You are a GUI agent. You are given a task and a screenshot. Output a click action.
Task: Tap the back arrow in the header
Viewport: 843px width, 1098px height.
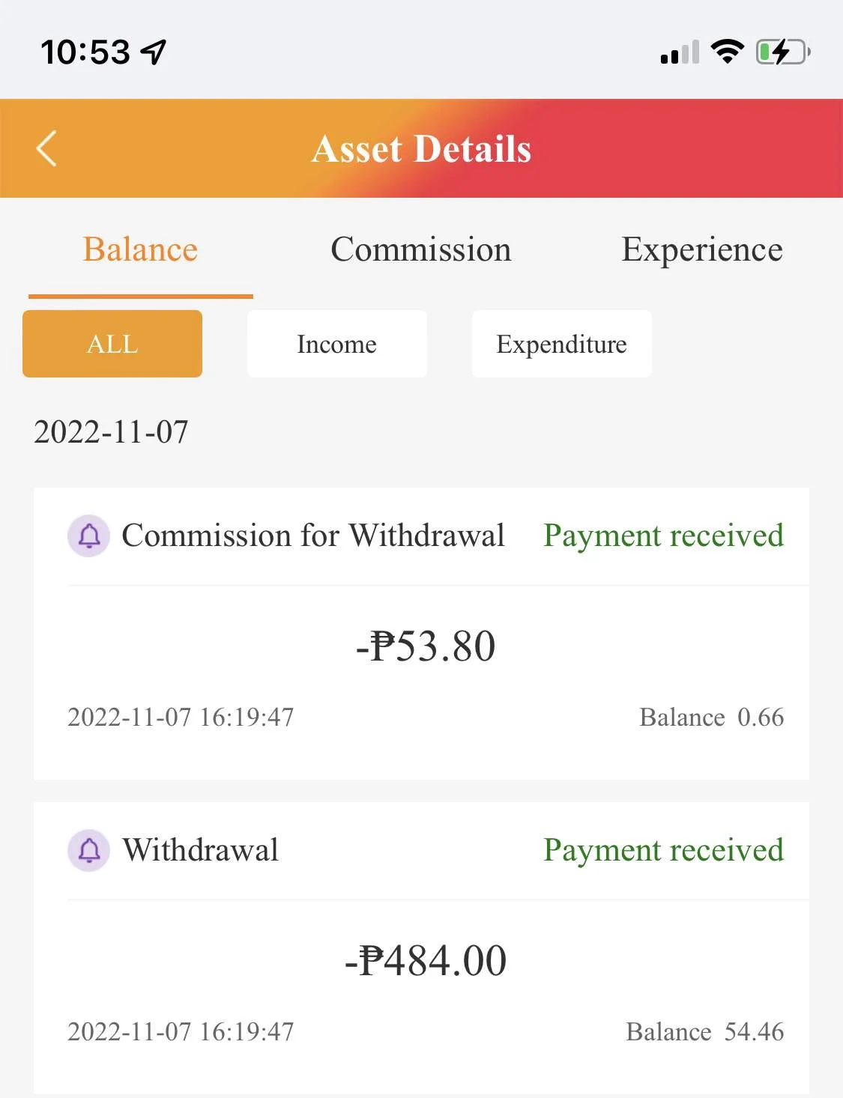point(46,148)
